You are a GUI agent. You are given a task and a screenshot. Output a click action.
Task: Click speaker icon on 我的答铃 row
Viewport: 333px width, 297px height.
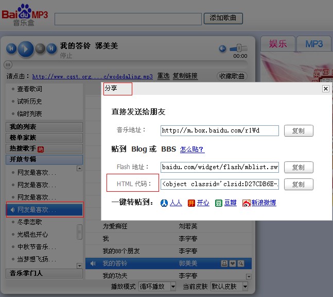click(93, 263)
